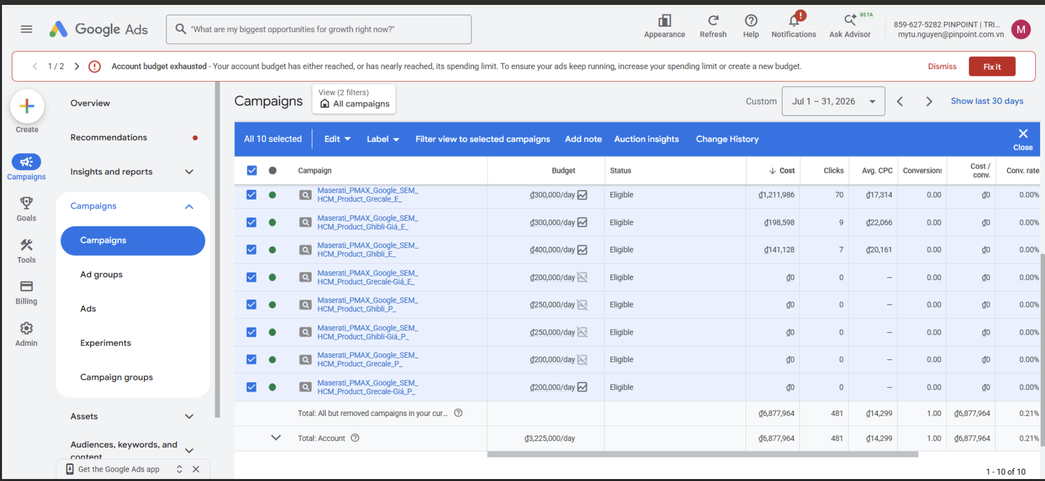Click Show last 30 days link

coord(987,101)
